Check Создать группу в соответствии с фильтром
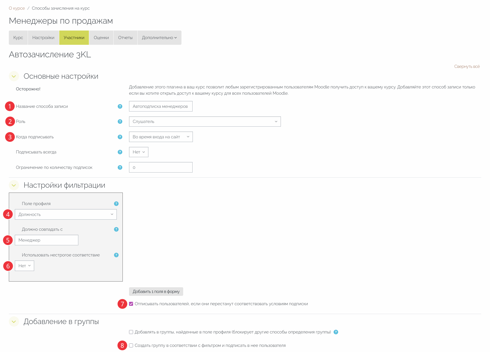Image resolution: width=490 pixels, height=352 pixels. click(x=131, y=345)
